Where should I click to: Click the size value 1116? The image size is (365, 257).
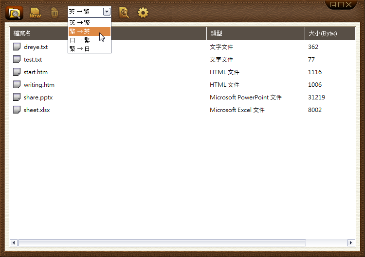point(315,72)
